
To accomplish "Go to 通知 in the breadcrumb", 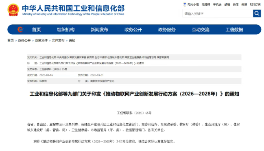I will (x=72, y=40).
